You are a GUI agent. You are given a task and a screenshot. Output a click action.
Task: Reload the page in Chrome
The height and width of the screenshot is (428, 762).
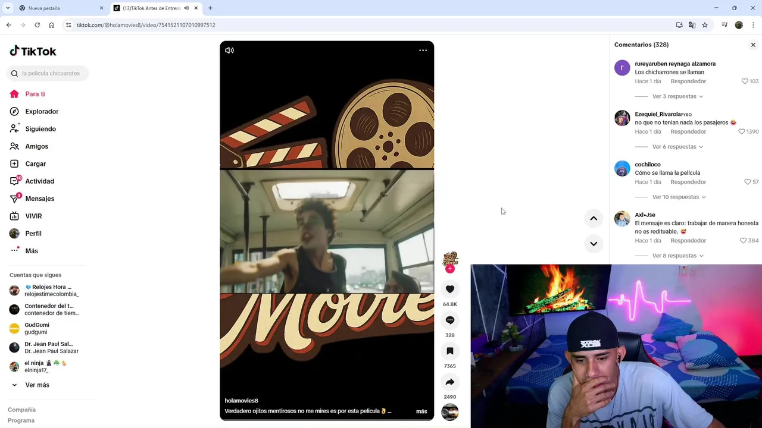coord(37,25)
